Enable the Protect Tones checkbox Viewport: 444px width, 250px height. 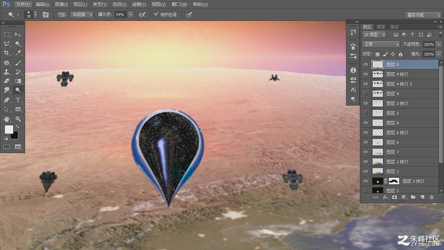(x=156, y=15)
